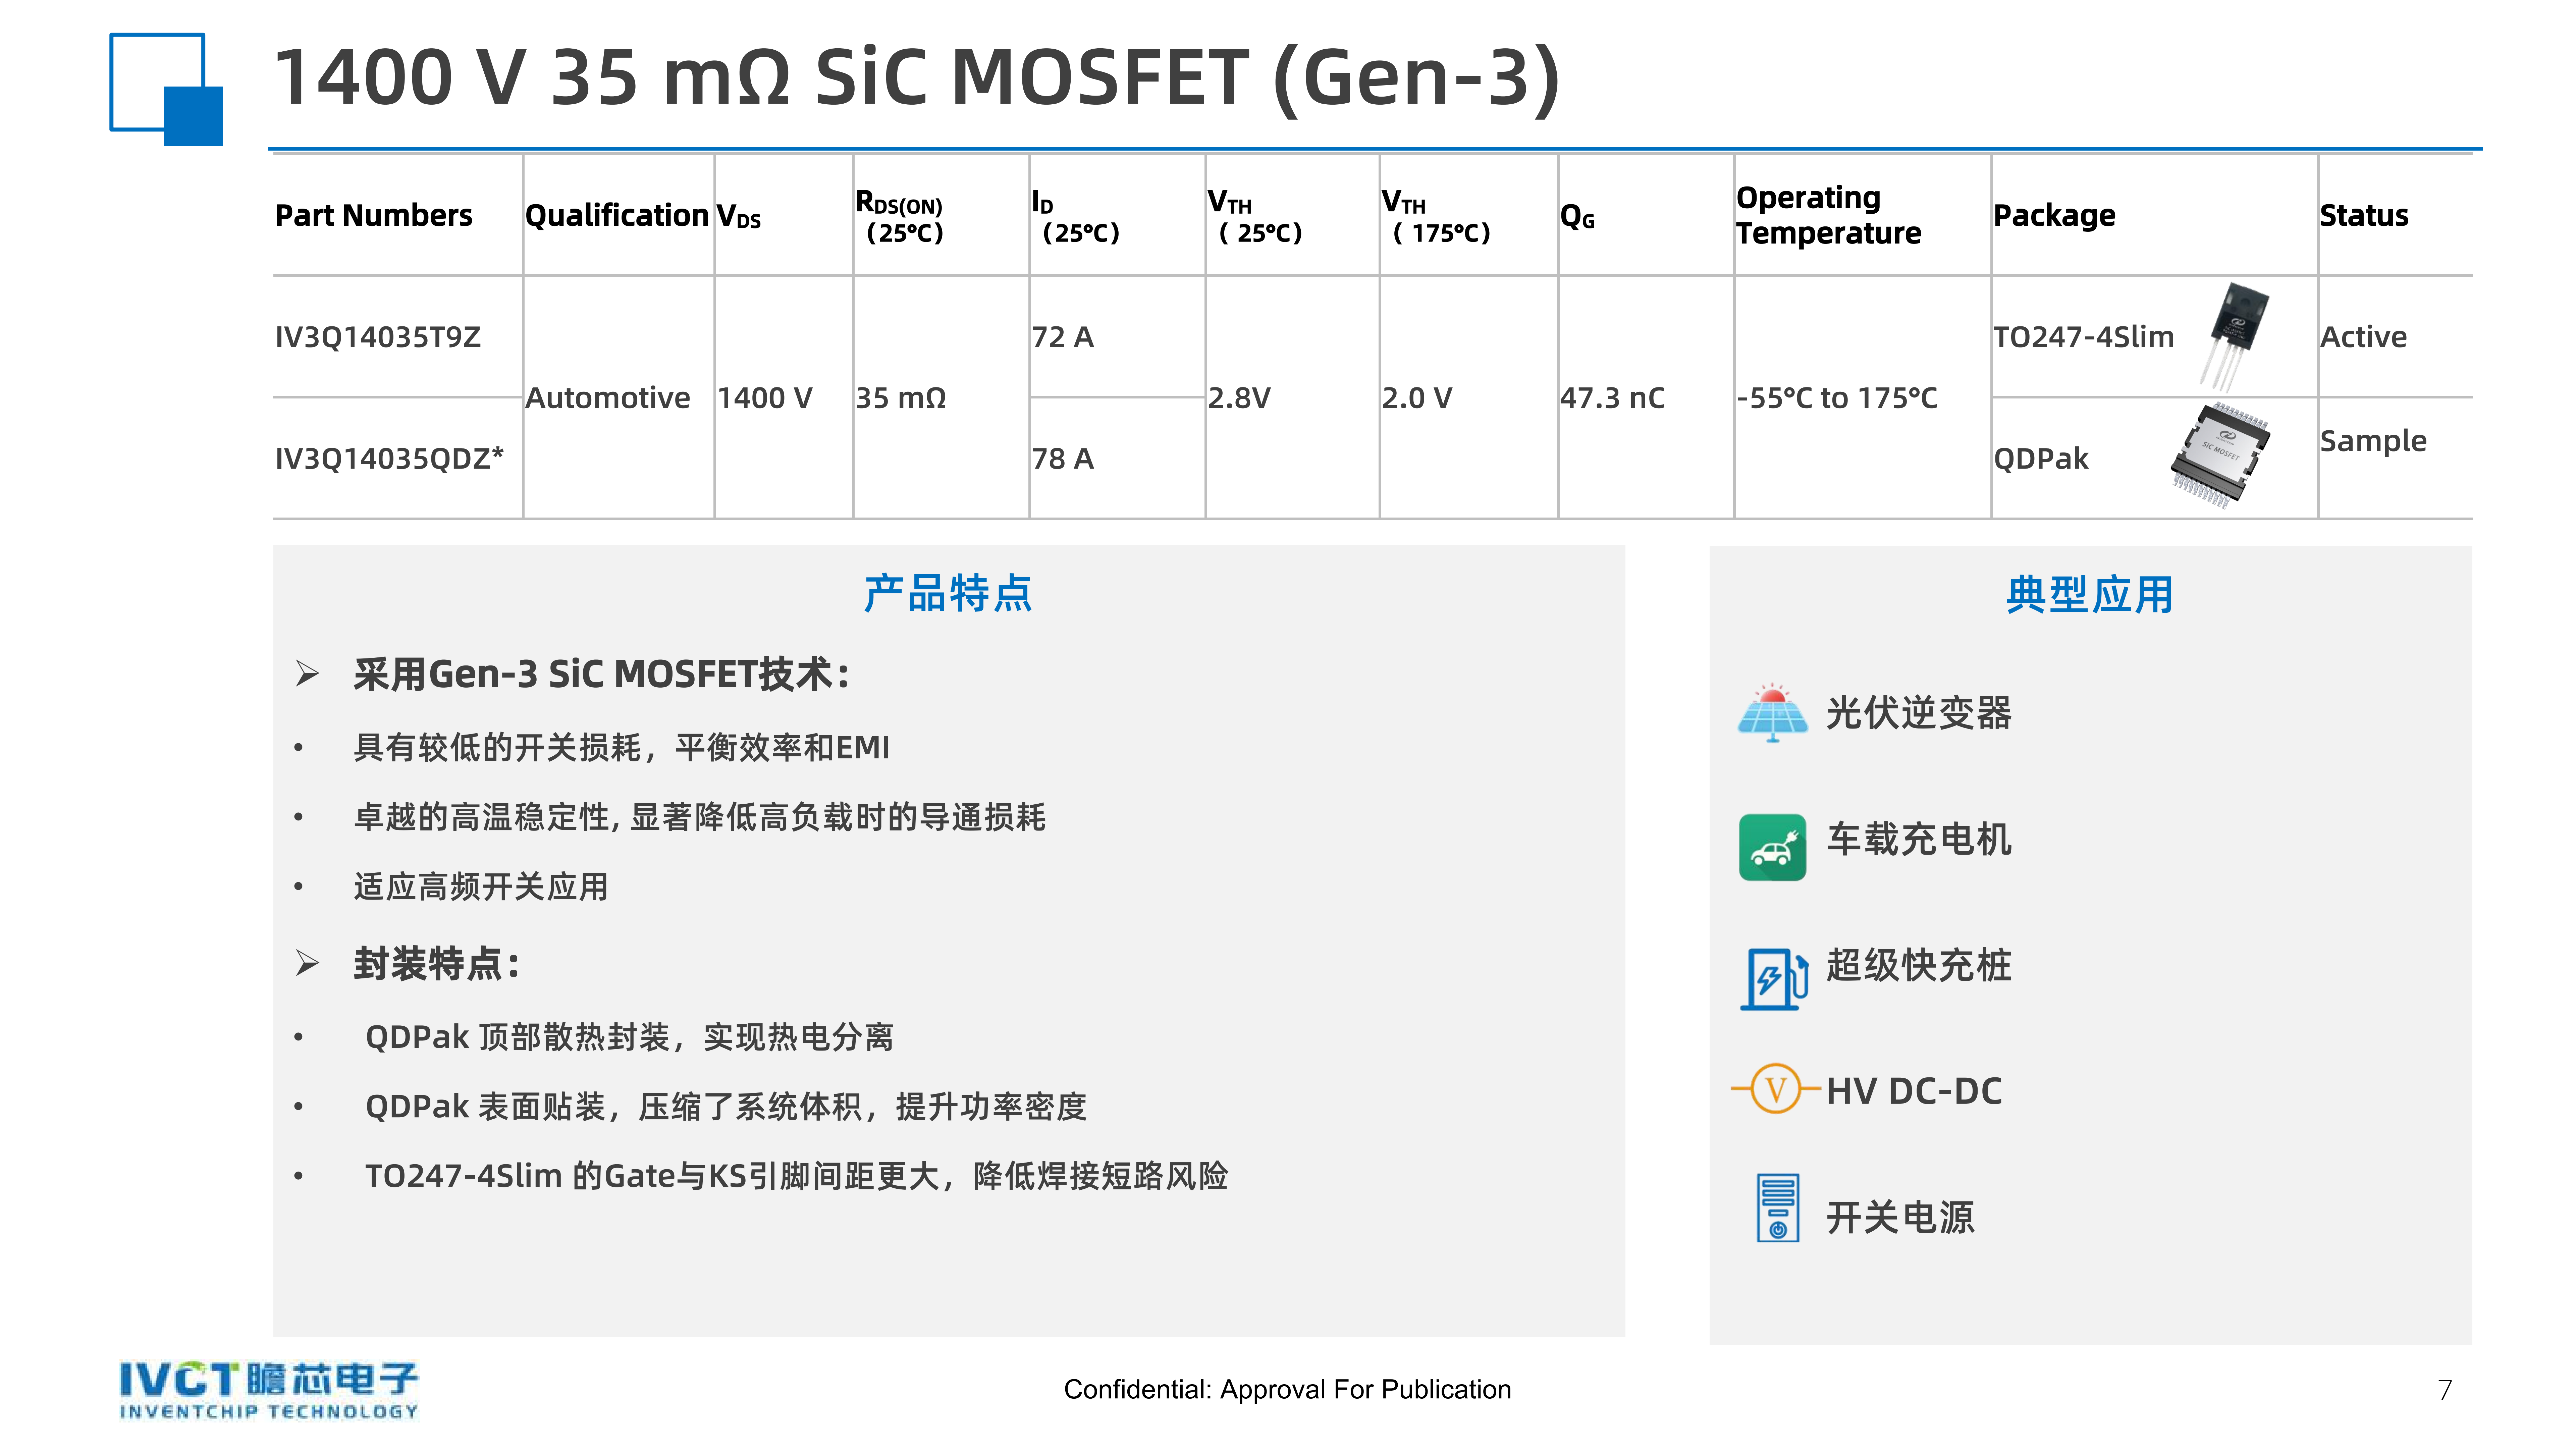
Task: Click the Automotive qualification cell
Action: (x=608, y=398)
